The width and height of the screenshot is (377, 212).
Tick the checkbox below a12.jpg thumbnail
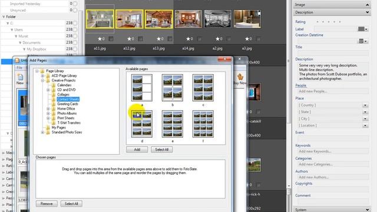coord(140,39)
